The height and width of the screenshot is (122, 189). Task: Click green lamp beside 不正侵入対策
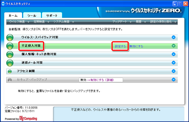[x=10, y=46]
